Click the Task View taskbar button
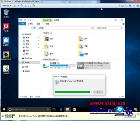Screen dimensions: 140x121 tap(54, 109)
